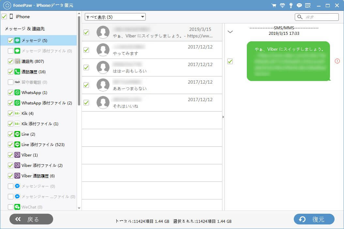Toggle the 通話履歴 (16) checkbox

[x=10, y=72]
